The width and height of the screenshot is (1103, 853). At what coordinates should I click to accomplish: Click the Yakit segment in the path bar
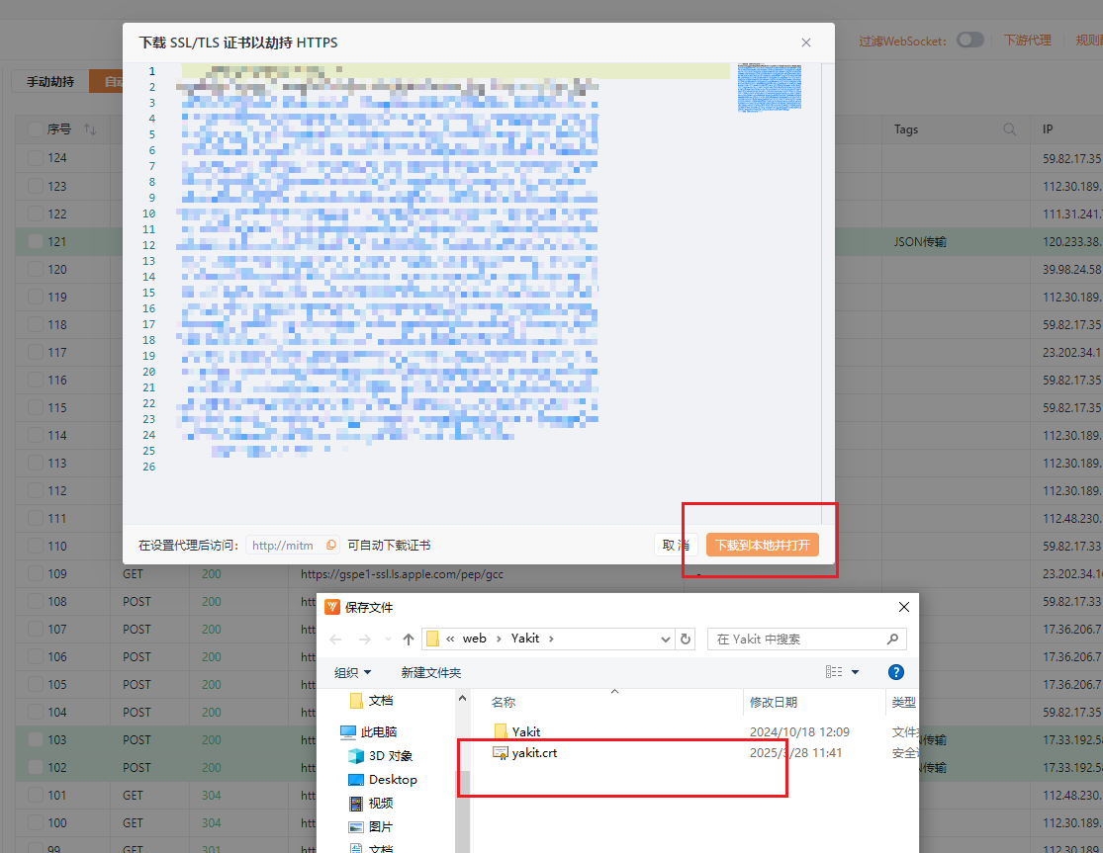(524, 639)
